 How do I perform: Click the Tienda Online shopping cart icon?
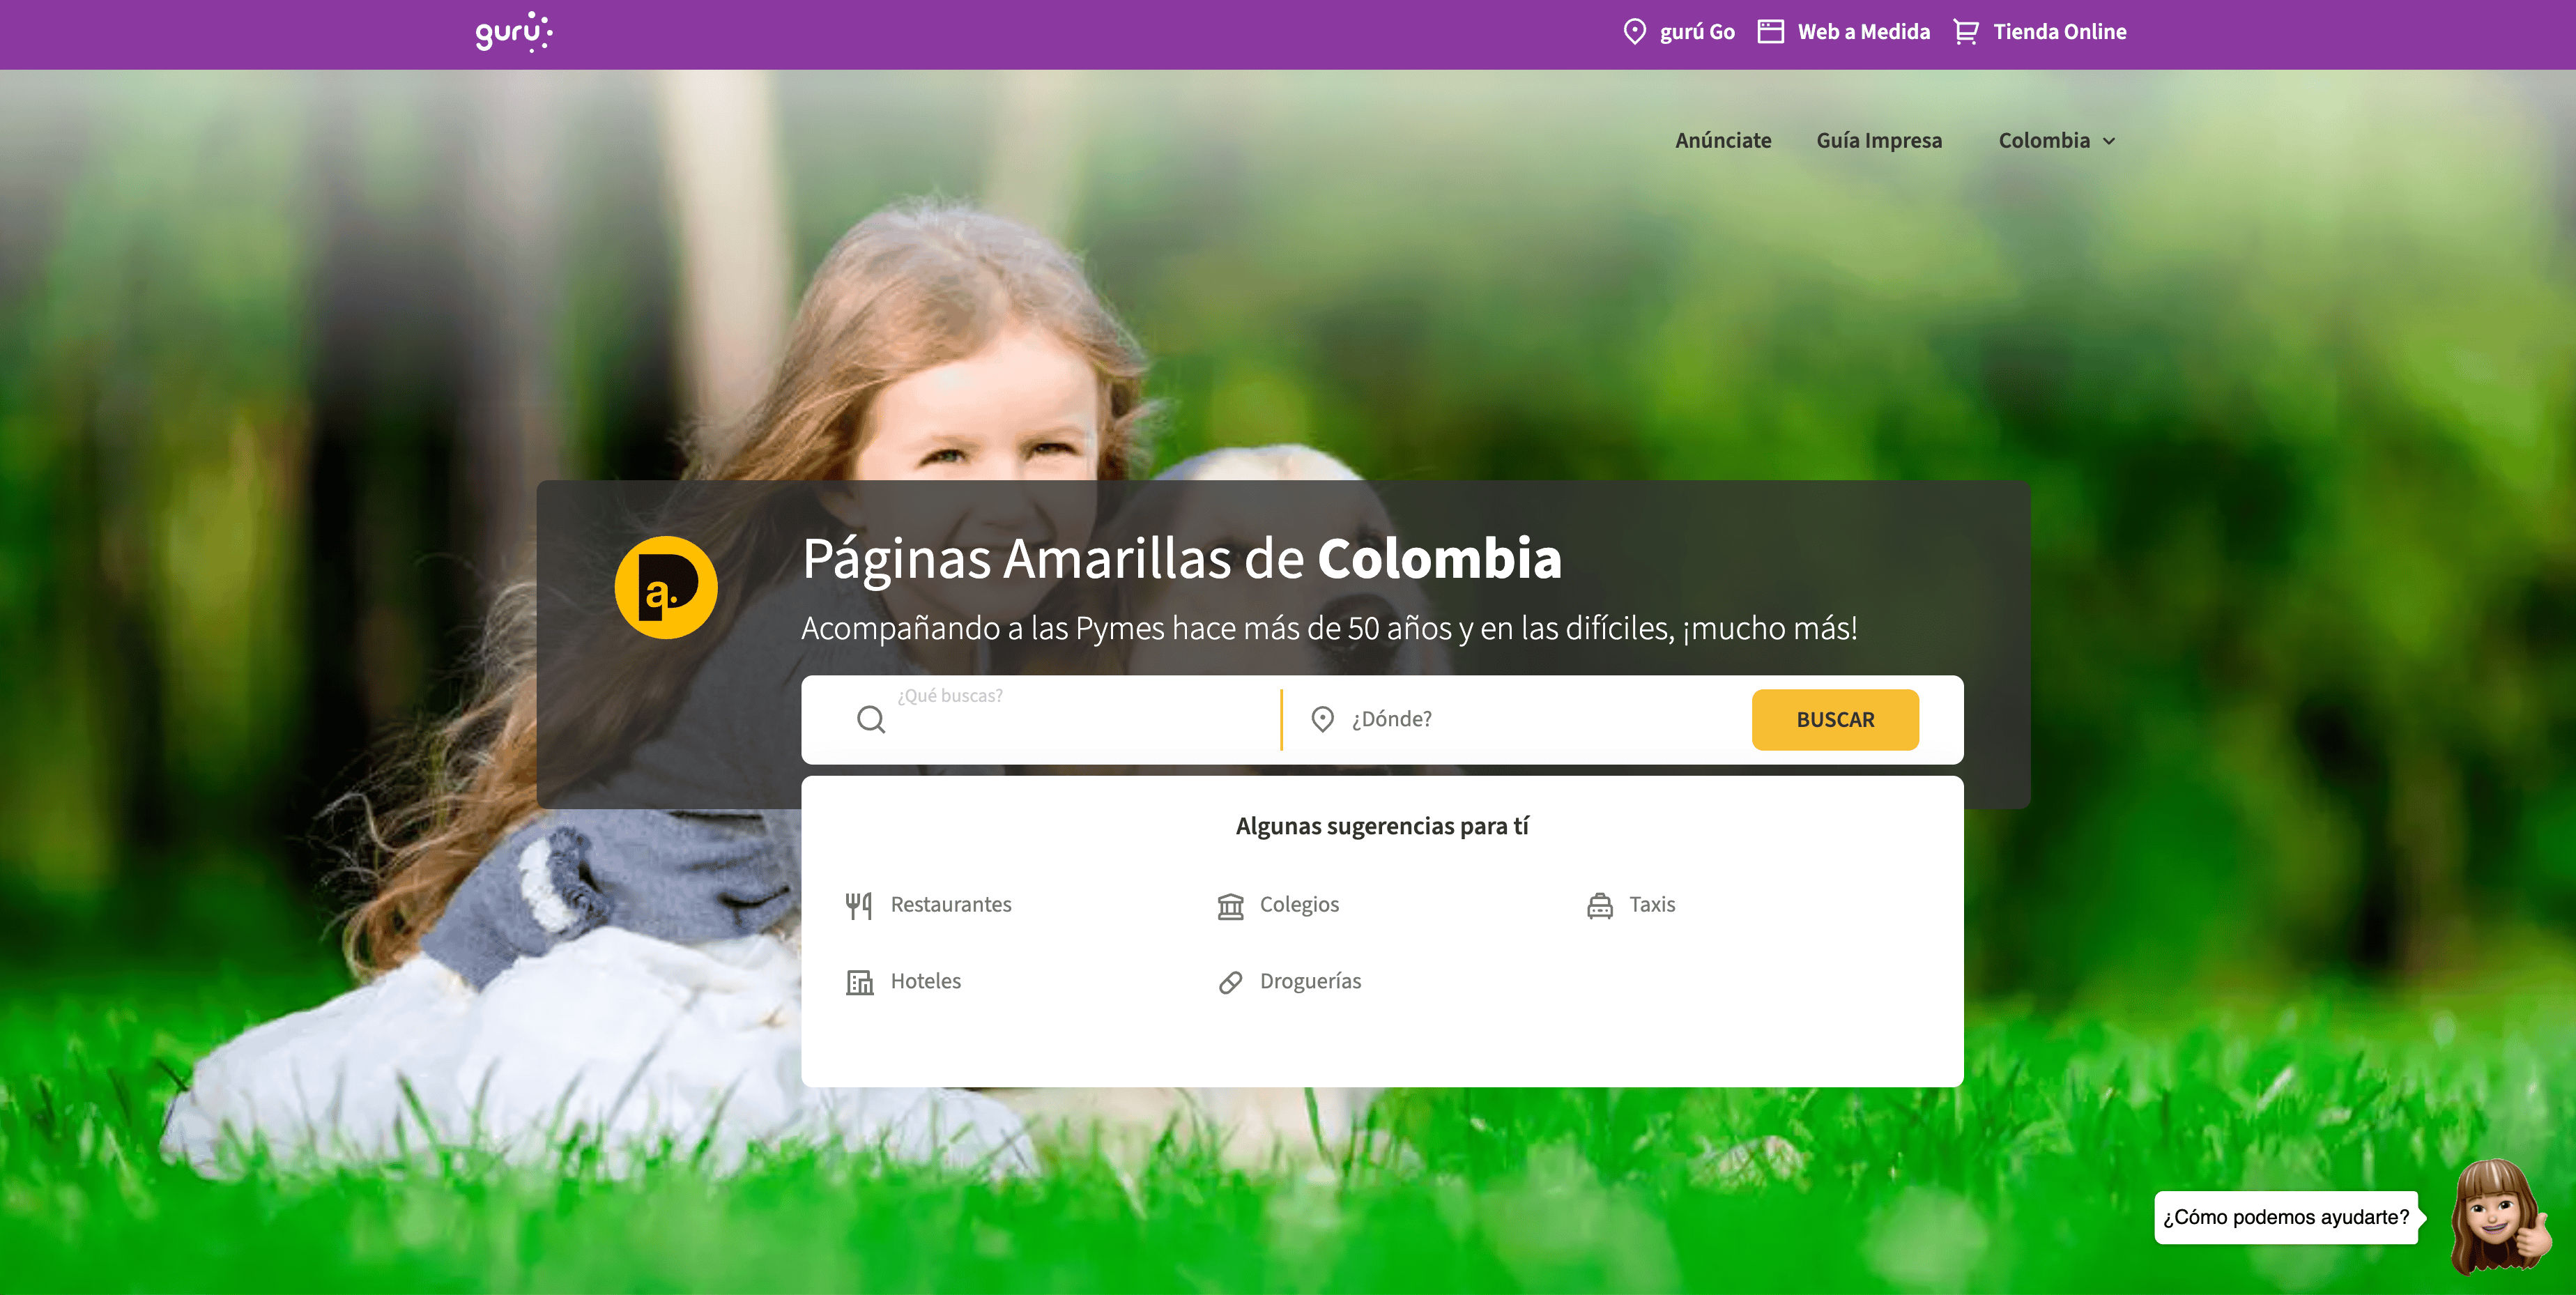click(x=1966, y=32)
